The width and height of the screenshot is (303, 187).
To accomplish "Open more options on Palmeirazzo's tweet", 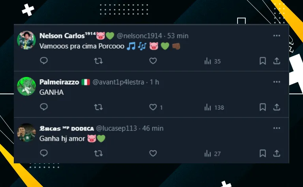I will click(277, 82).
